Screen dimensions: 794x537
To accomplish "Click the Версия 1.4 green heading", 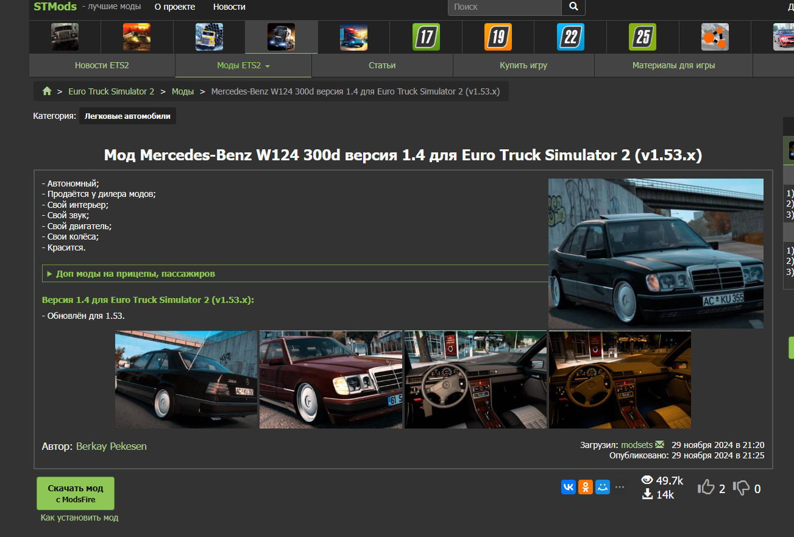I will point(148,300).
